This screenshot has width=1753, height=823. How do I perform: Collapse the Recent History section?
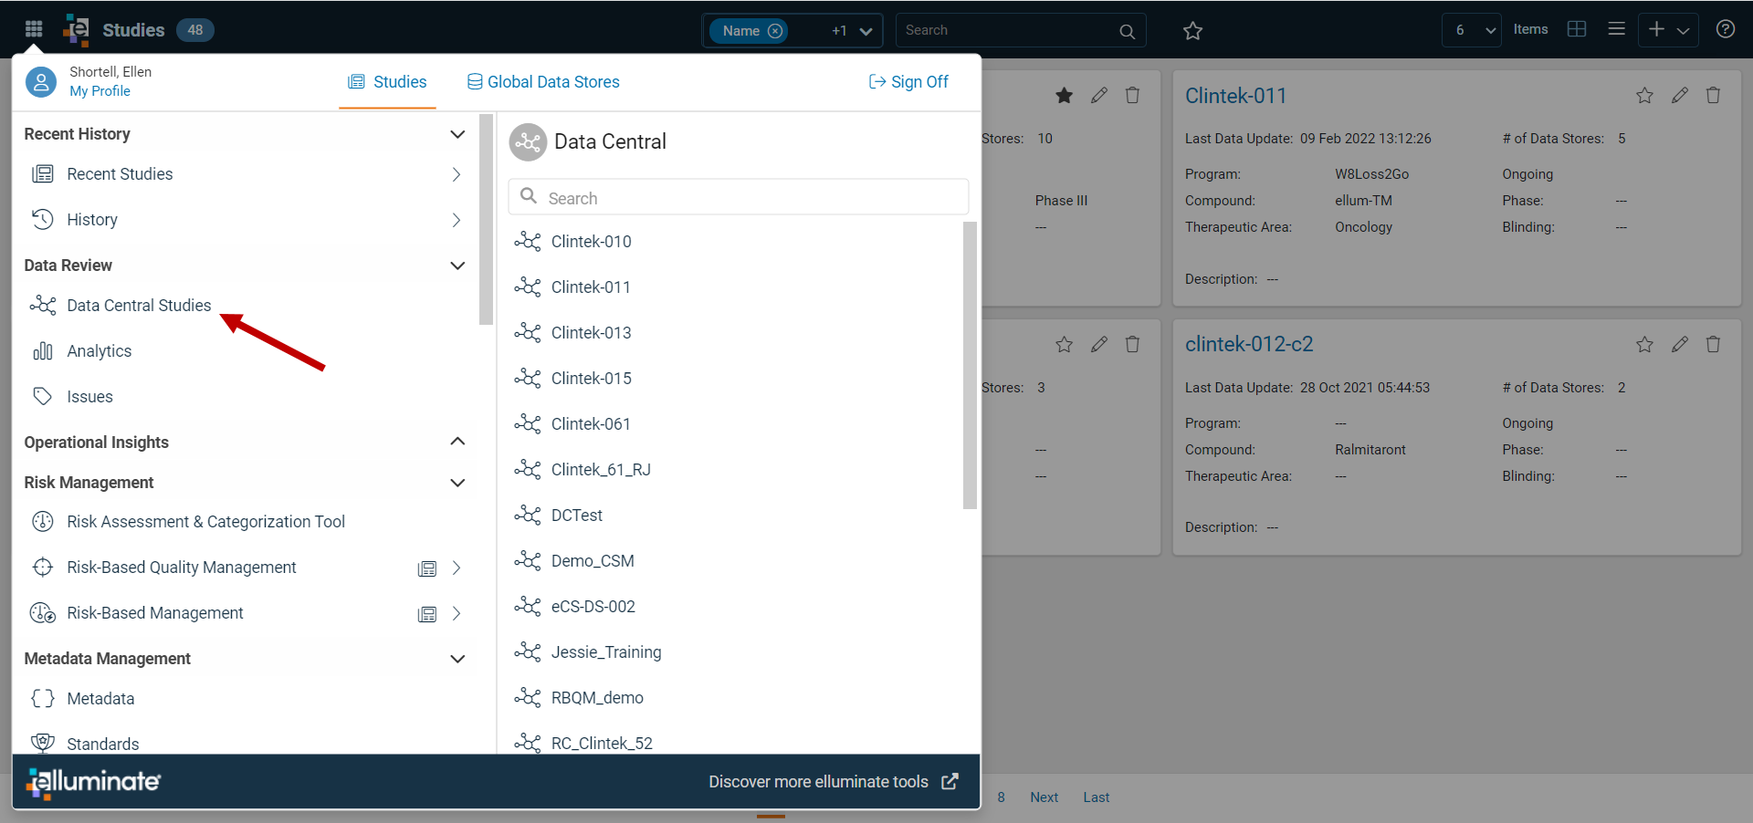pyautogui.click(x=457, y=134)
